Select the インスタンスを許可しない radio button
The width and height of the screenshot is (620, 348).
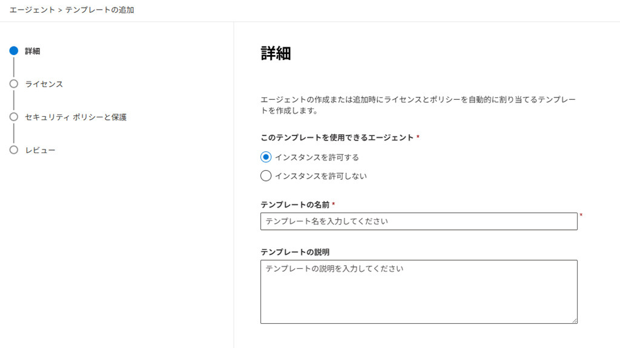[266, 176]
